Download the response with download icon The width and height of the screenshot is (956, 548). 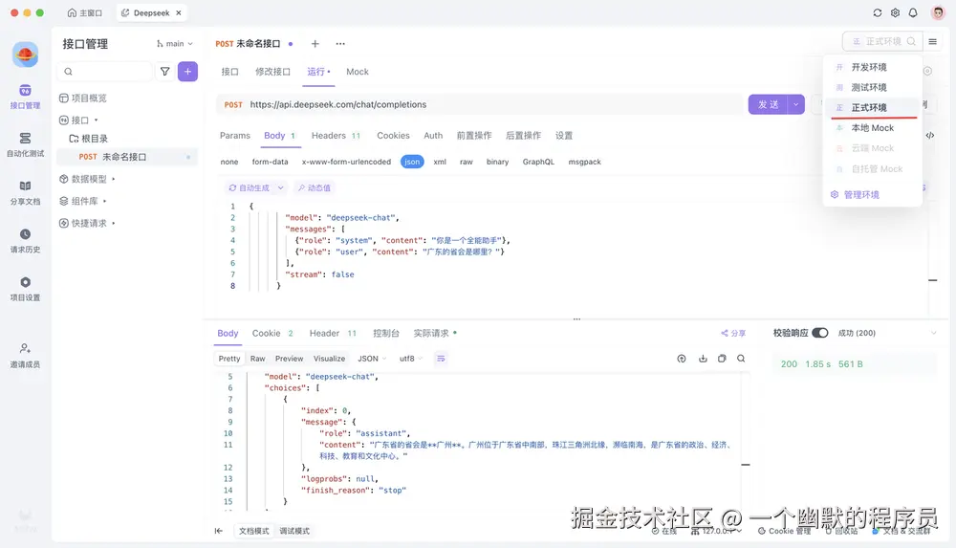(703, 359)
